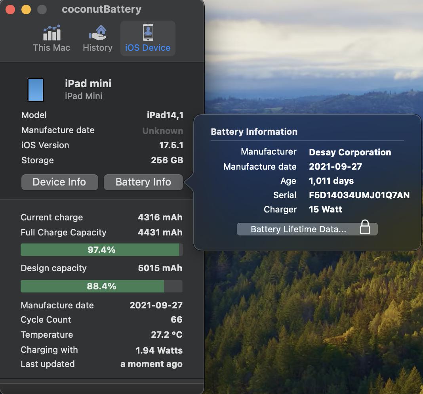This screenshot has height=394, width=423.
Task: Select the iOS Device tab
Action: point(148,38)
